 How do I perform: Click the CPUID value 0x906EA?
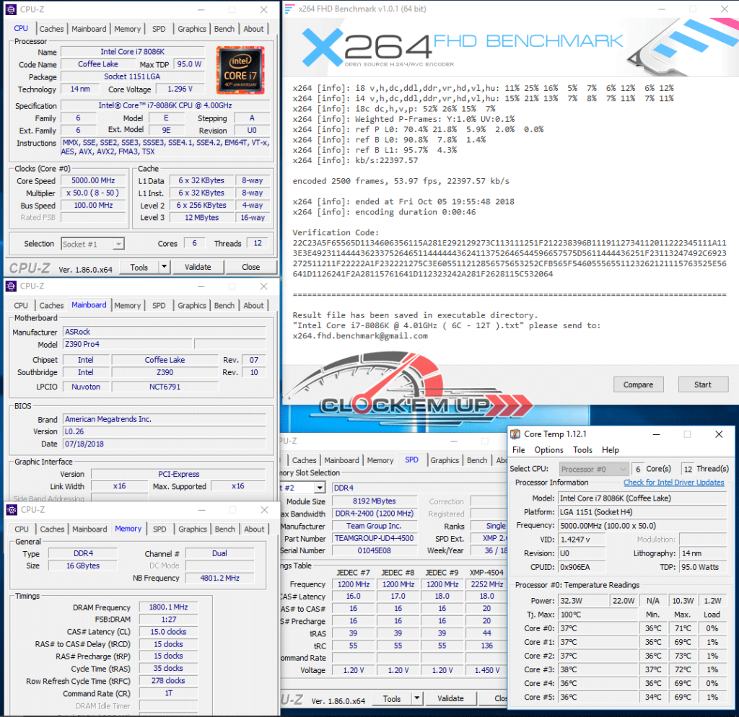pos(582,567)
